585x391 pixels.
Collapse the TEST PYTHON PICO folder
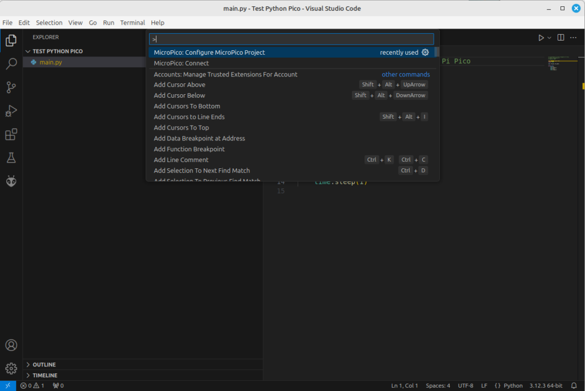tap(28, 51)
